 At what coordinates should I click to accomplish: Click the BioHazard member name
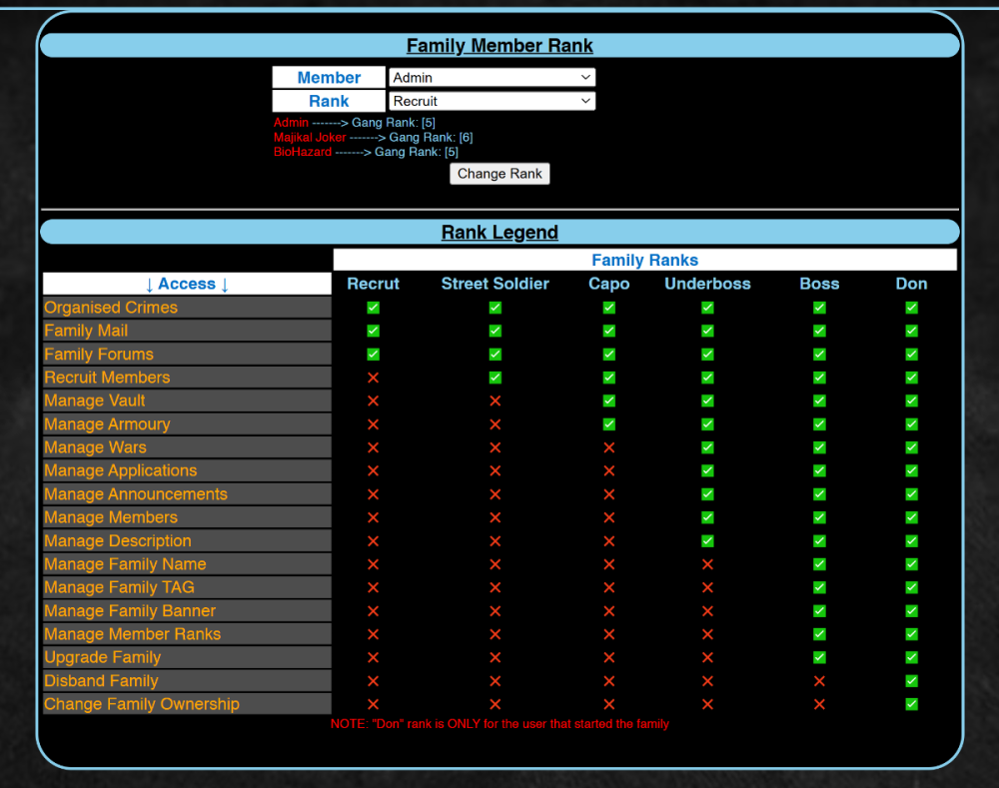pyautogui.click(x=303, y=153)
